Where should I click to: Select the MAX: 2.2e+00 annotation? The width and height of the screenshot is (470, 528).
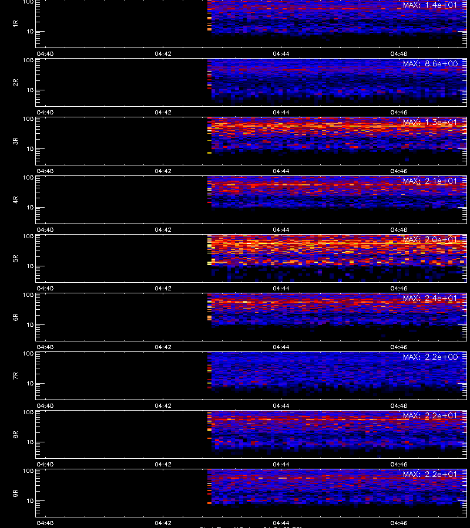tap(430, 357)
